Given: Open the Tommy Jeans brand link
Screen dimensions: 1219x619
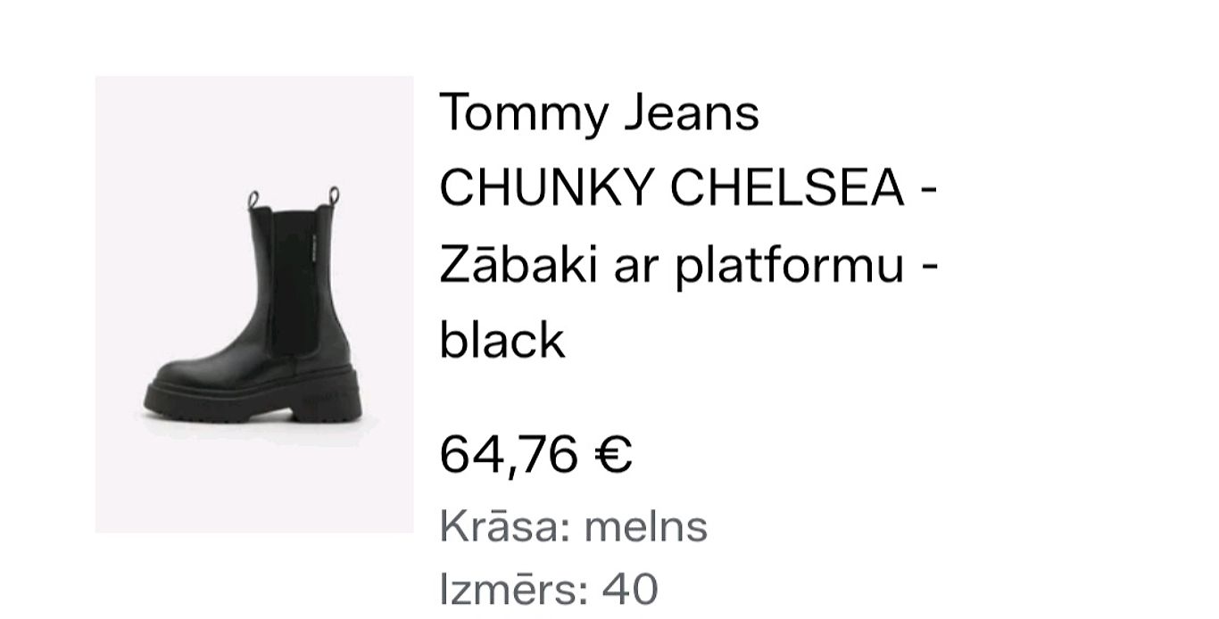Looking at the screenshot, I should (x=599, y=113).
